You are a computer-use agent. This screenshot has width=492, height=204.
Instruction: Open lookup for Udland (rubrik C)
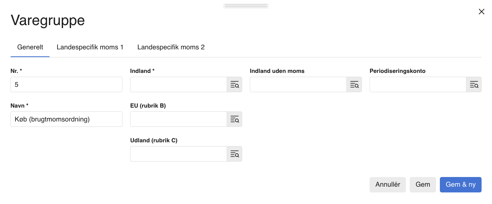pyautogui.click(x=234, y=154)
